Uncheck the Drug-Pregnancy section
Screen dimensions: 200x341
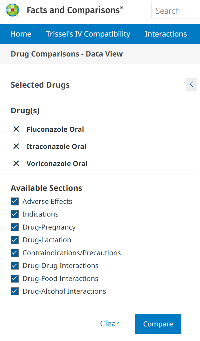(x=15, y=227)
